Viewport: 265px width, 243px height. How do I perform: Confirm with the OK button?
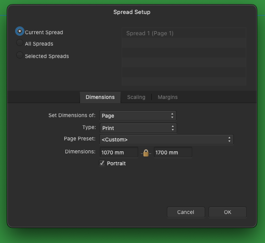[228, 212]
